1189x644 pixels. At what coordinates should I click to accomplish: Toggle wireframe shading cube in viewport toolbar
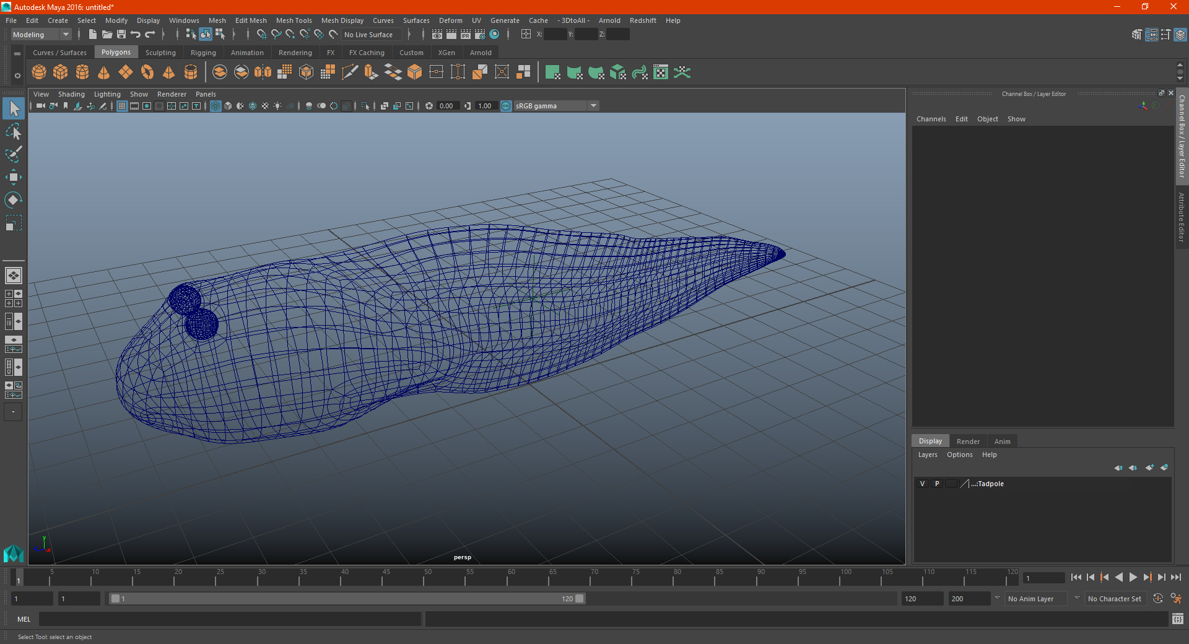(x=216, y=106)
